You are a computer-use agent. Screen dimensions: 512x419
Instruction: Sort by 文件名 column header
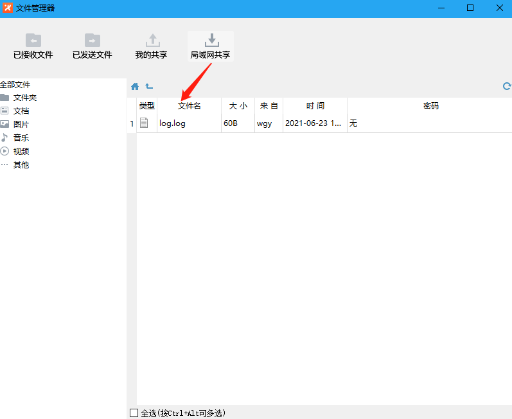(x=189, y=106)
